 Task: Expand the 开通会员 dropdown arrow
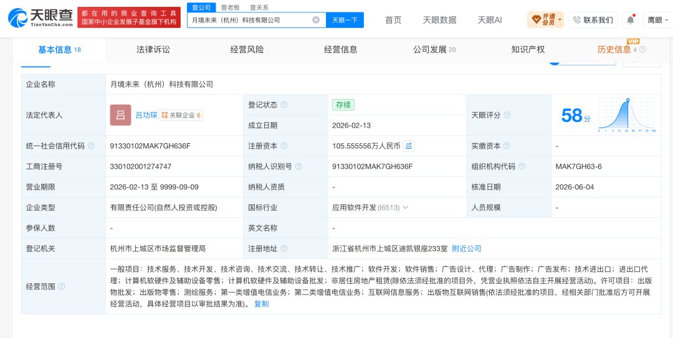[560, 20]
